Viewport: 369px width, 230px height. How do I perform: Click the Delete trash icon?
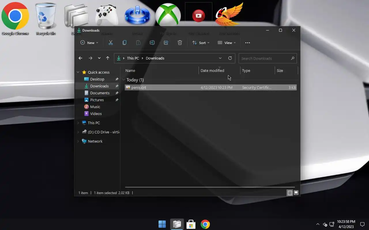[180, 43]
